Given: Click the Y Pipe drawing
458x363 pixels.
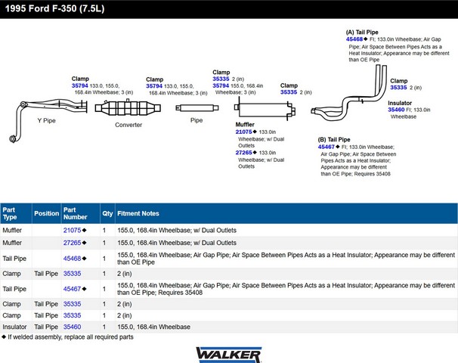Looking at the screenshot, I should [x=48, y=120].
